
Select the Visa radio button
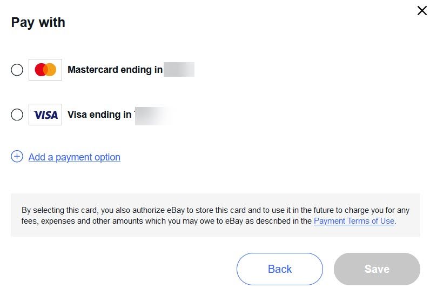point(17,115)
